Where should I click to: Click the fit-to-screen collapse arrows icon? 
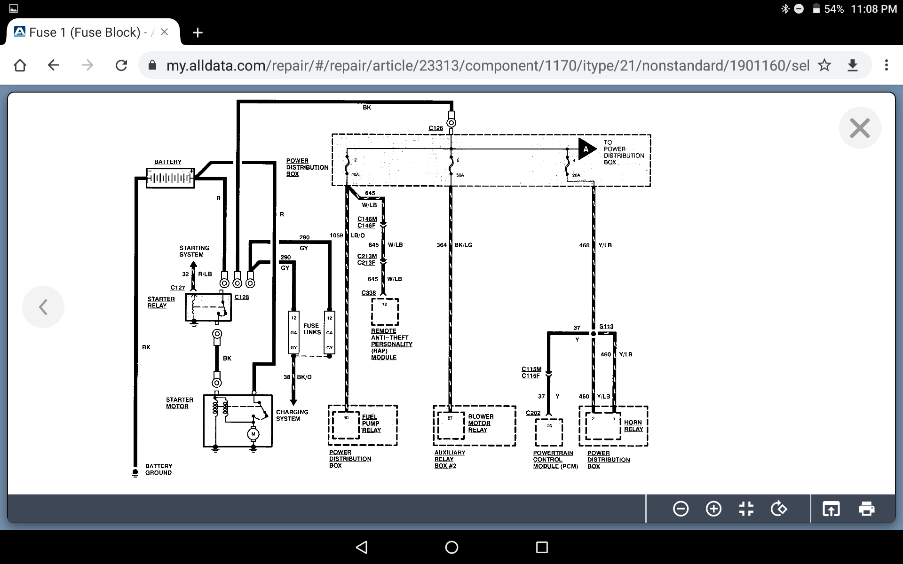point(746,509)
